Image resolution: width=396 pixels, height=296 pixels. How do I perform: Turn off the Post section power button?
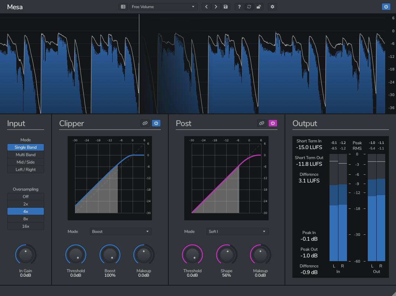(273, 123)
